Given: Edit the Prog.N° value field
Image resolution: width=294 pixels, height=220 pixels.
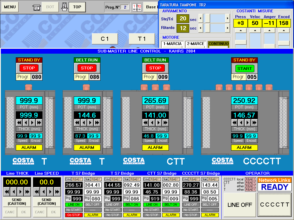Looking at the screenshot, I should (125, 7).
